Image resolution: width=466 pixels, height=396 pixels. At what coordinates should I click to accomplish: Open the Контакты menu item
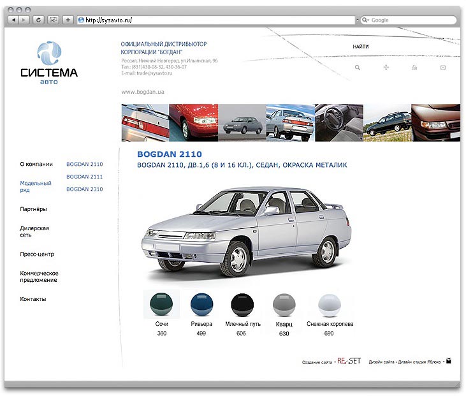[33, 299]
